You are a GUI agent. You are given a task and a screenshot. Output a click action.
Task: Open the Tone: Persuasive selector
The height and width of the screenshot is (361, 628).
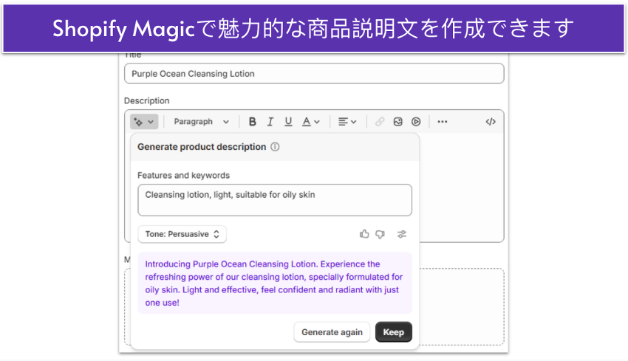(182, 234)
